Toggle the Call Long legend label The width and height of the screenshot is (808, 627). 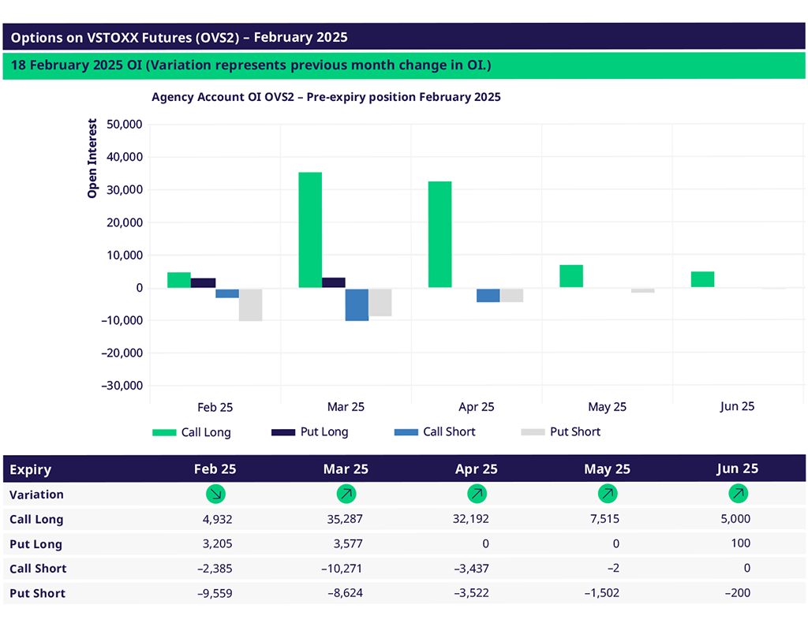[x=206, y=432]
